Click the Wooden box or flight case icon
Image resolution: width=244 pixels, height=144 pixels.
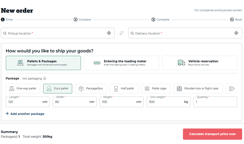coord(179,88)
